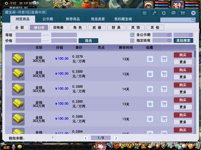This screenshot has height=150, width=201.
Task: Click the maximum 等级 input field
Action: coord(64,35)
